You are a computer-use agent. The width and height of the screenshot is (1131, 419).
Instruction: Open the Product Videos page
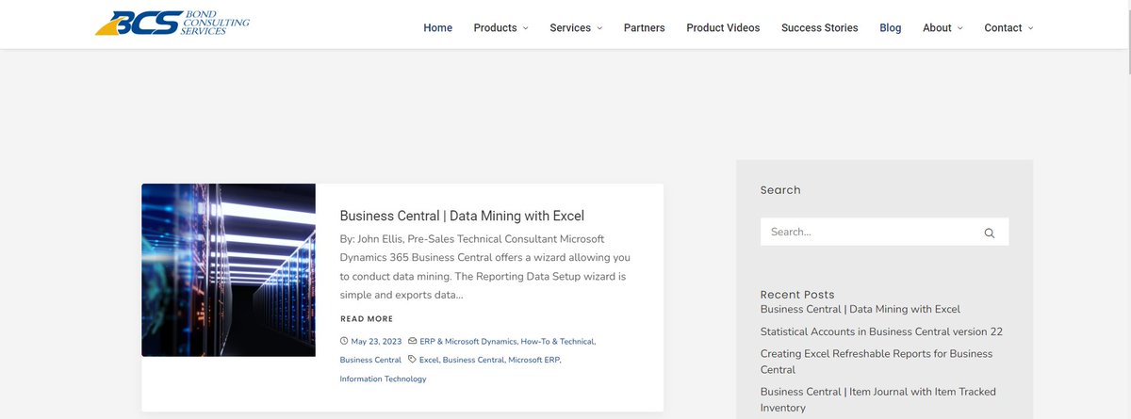723,27
